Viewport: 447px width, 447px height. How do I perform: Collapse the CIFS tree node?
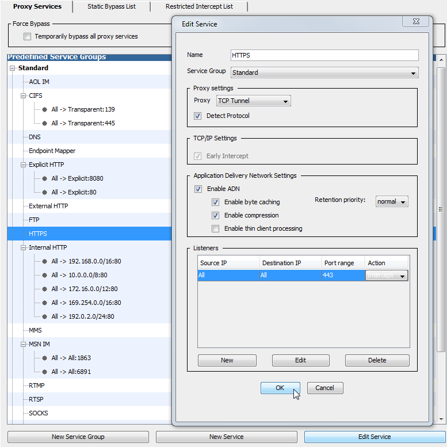tap(24, 96)
